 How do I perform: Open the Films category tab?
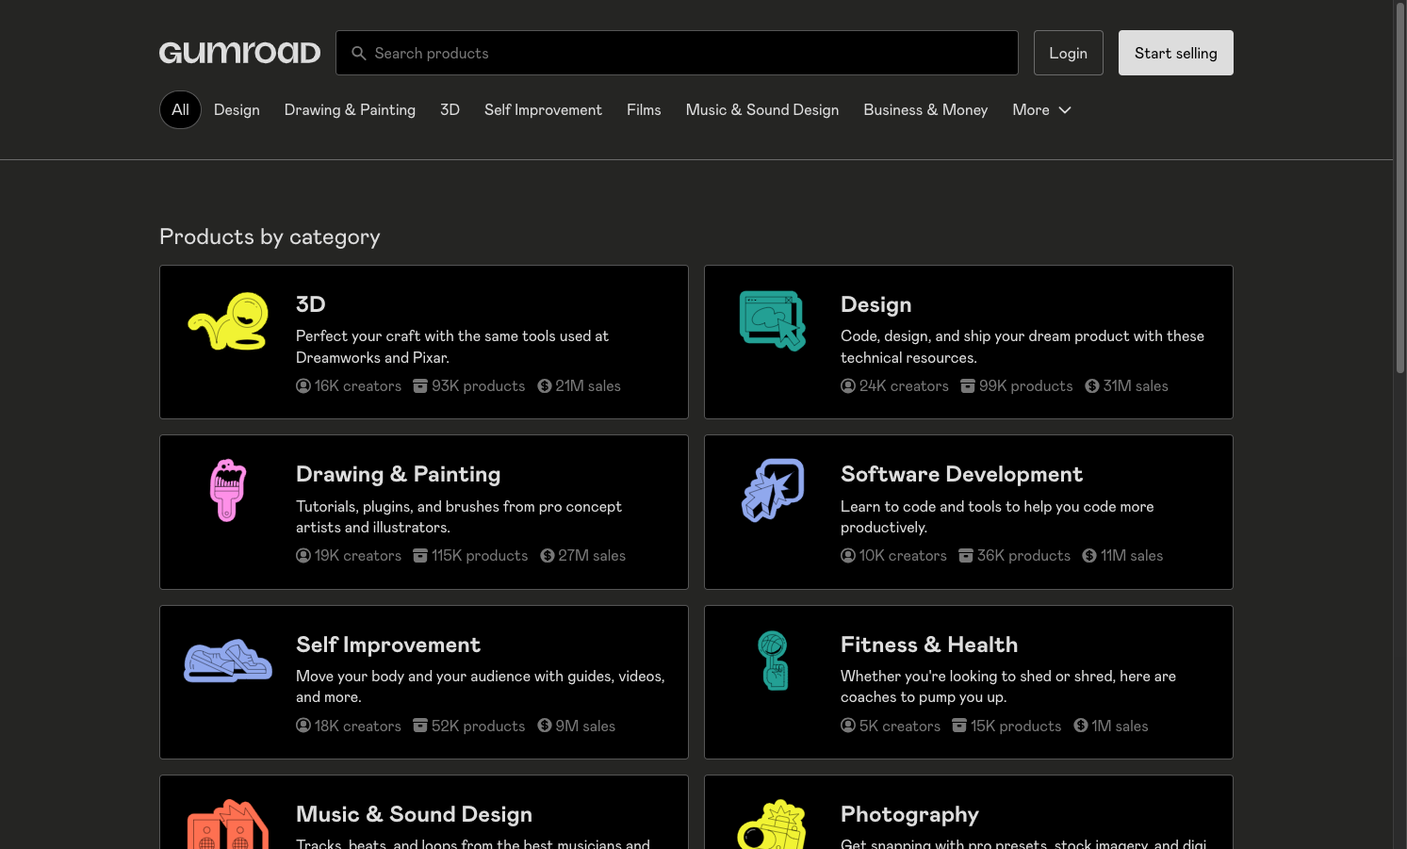pos(644,110)
